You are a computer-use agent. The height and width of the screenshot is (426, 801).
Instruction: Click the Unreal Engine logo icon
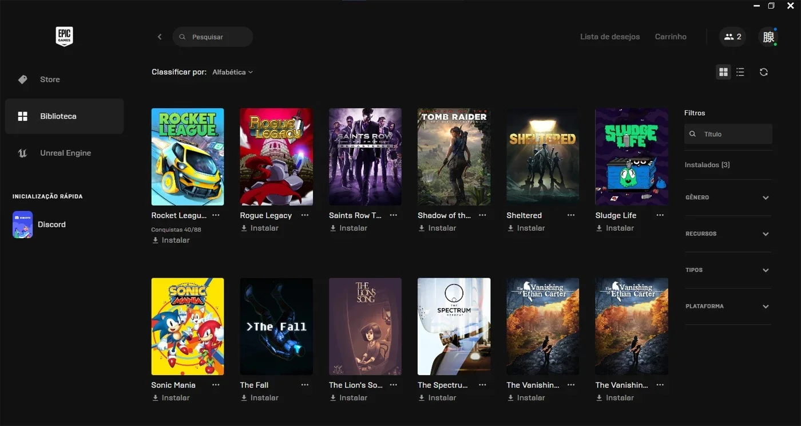coord(22,153)
